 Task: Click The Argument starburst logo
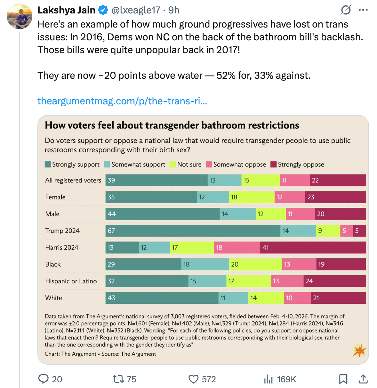point(359,350)
